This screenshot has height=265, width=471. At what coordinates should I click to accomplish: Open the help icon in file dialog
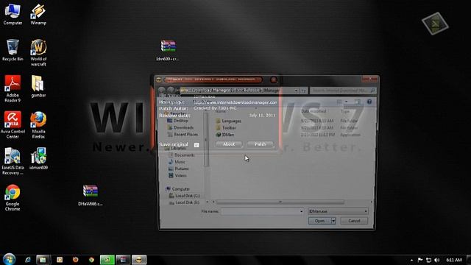369,102
